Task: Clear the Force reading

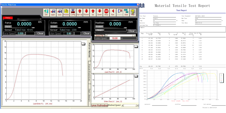Action: click(x=40, y=33)
